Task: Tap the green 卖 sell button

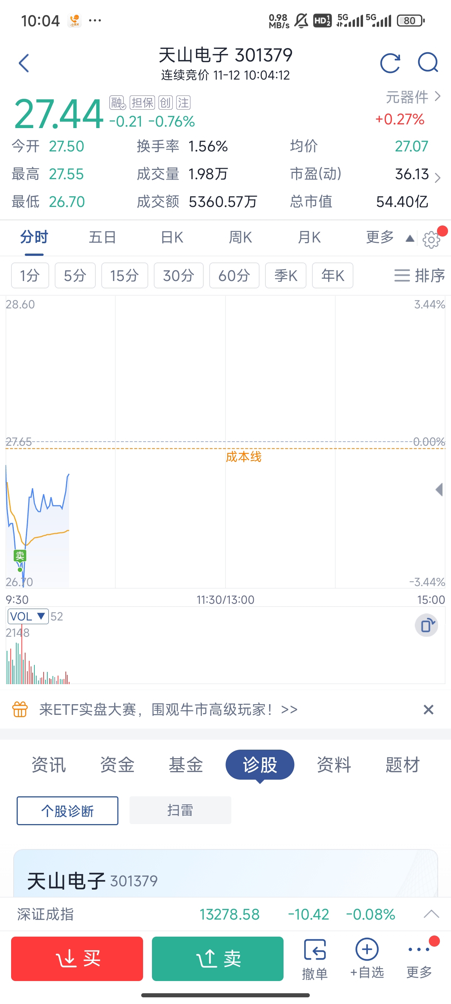Action: click(217, 959)
